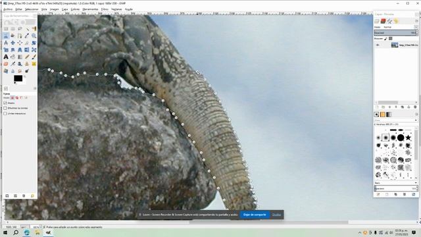The height and width of the screenshot is (237, 421).
Task: Choose replace selection mode in tool options
Action: coord(12,97)
